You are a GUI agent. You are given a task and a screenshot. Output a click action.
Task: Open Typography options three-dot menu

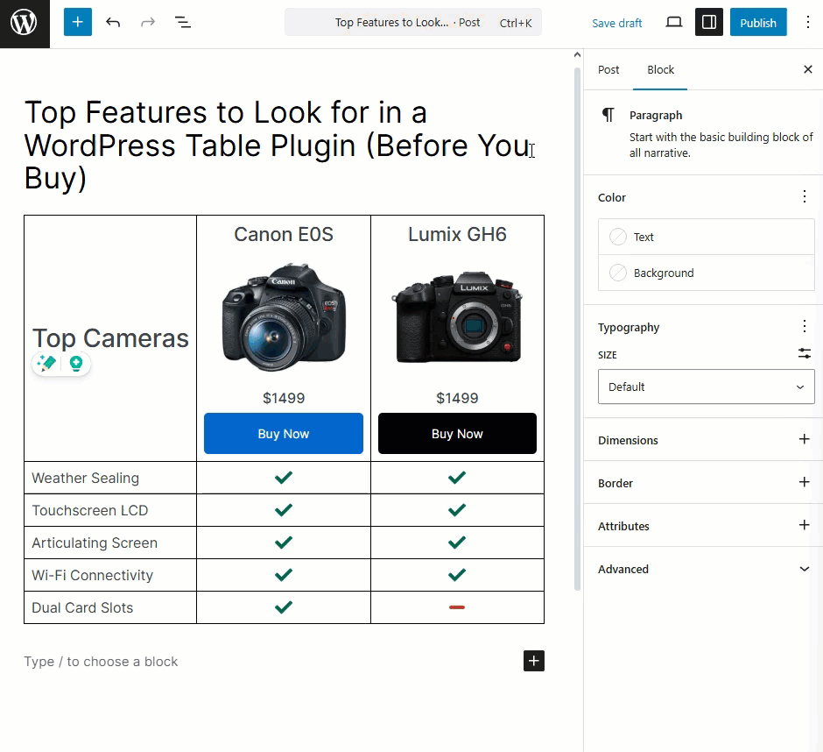click(x=804, y=327)
